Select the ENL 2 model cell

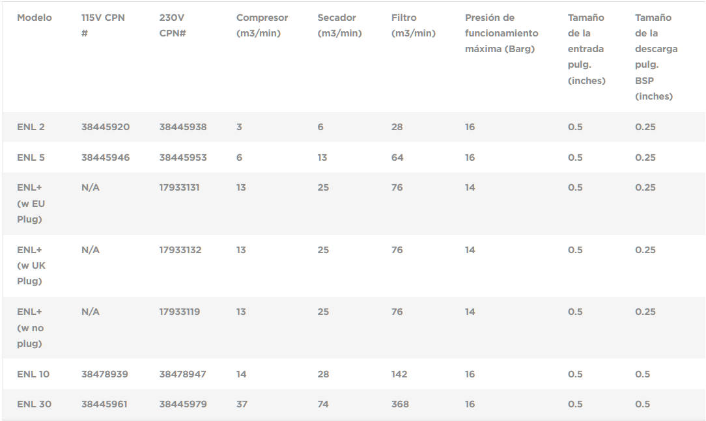point(31,127)
